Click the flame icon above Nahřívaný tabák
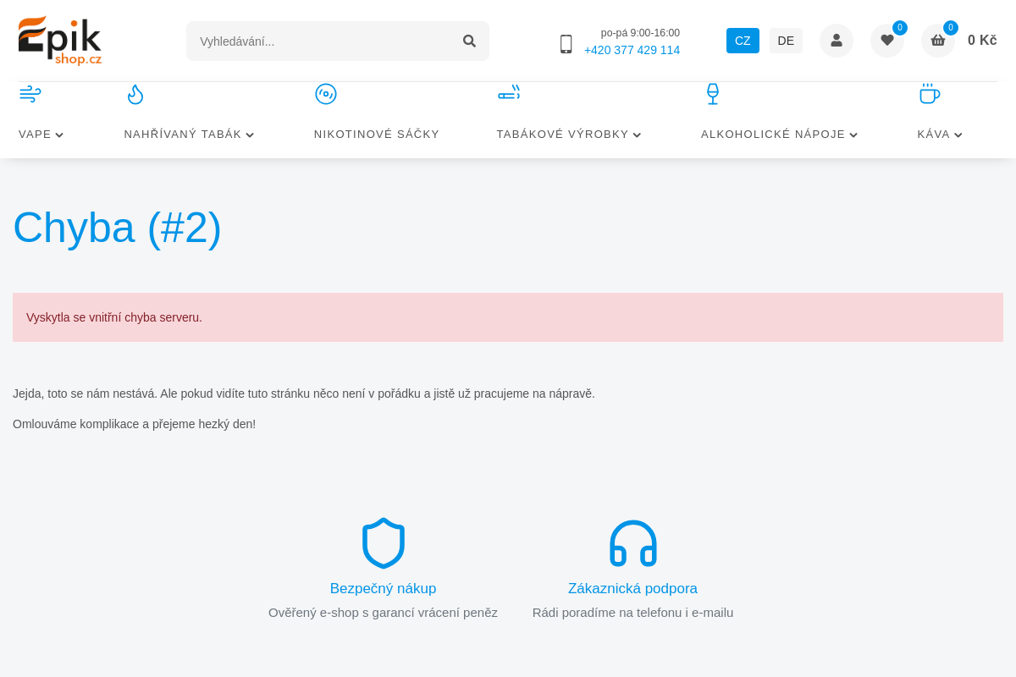Viewport: 1016px width, 677px height. pyautogui.click(x=135, y=94)
